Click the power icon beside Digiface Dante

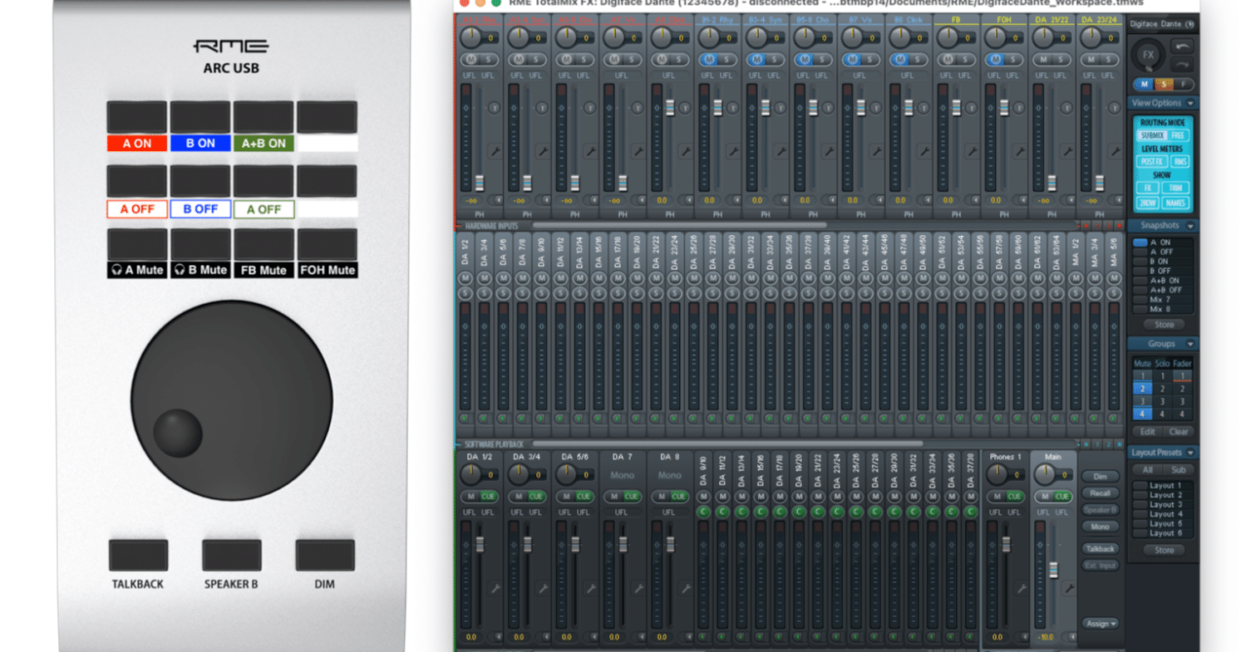[1190, 23]
